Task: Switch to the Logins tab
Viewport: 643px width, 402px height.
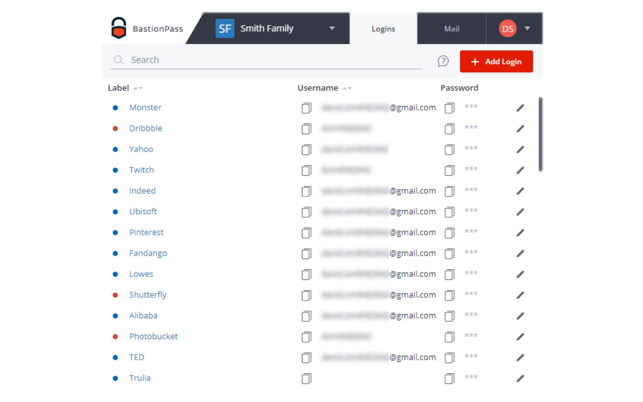Action: click(x=383, y=29)
